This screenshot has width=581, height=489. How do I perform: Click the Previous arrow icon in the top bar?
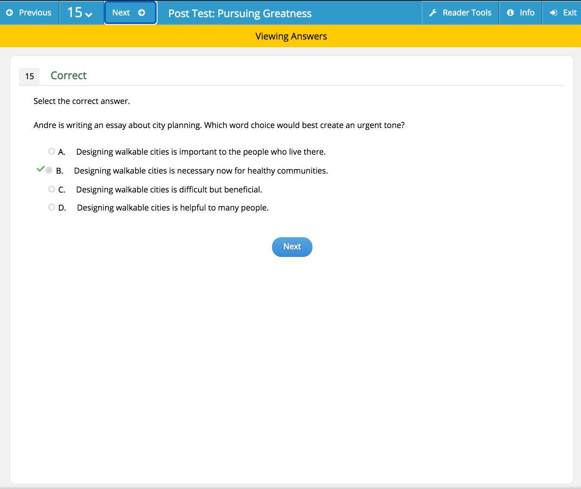point(9,13)
